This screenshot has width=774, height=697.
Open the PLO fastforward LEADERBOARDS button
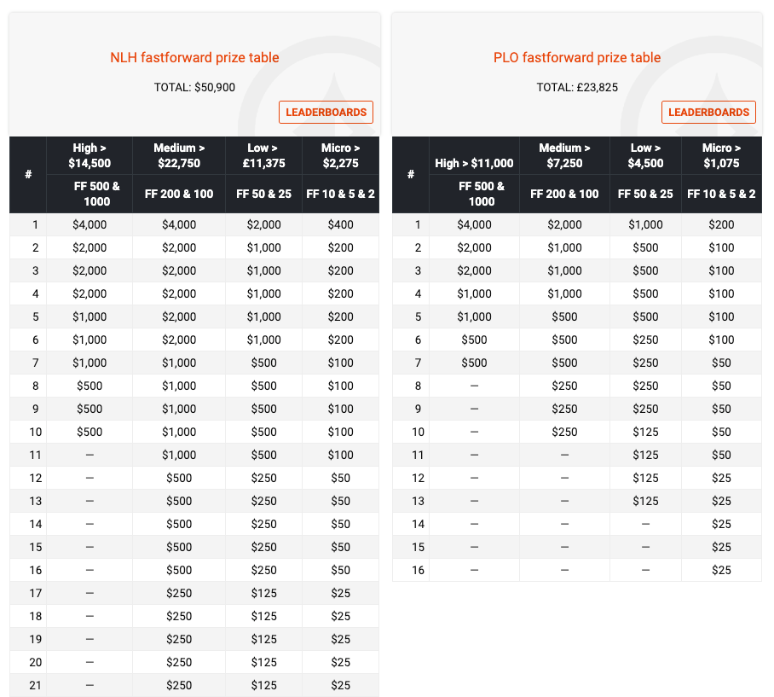pyautogui.click(x=708, y=112)
